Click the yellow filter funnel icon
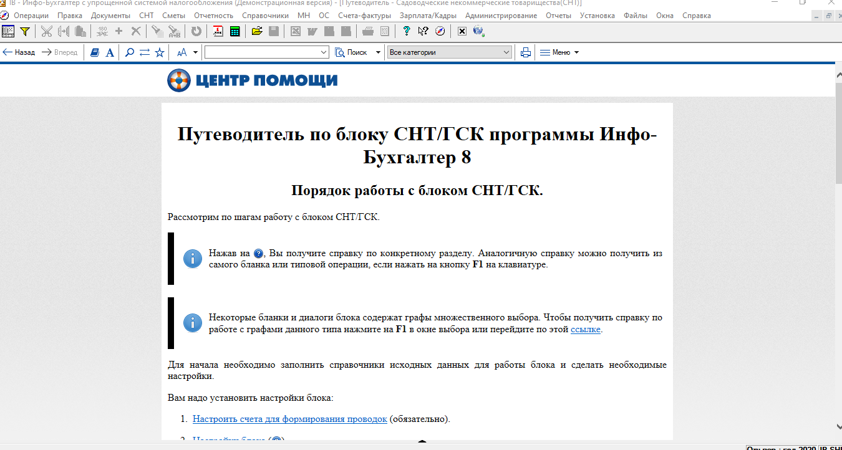 point(25,31)
